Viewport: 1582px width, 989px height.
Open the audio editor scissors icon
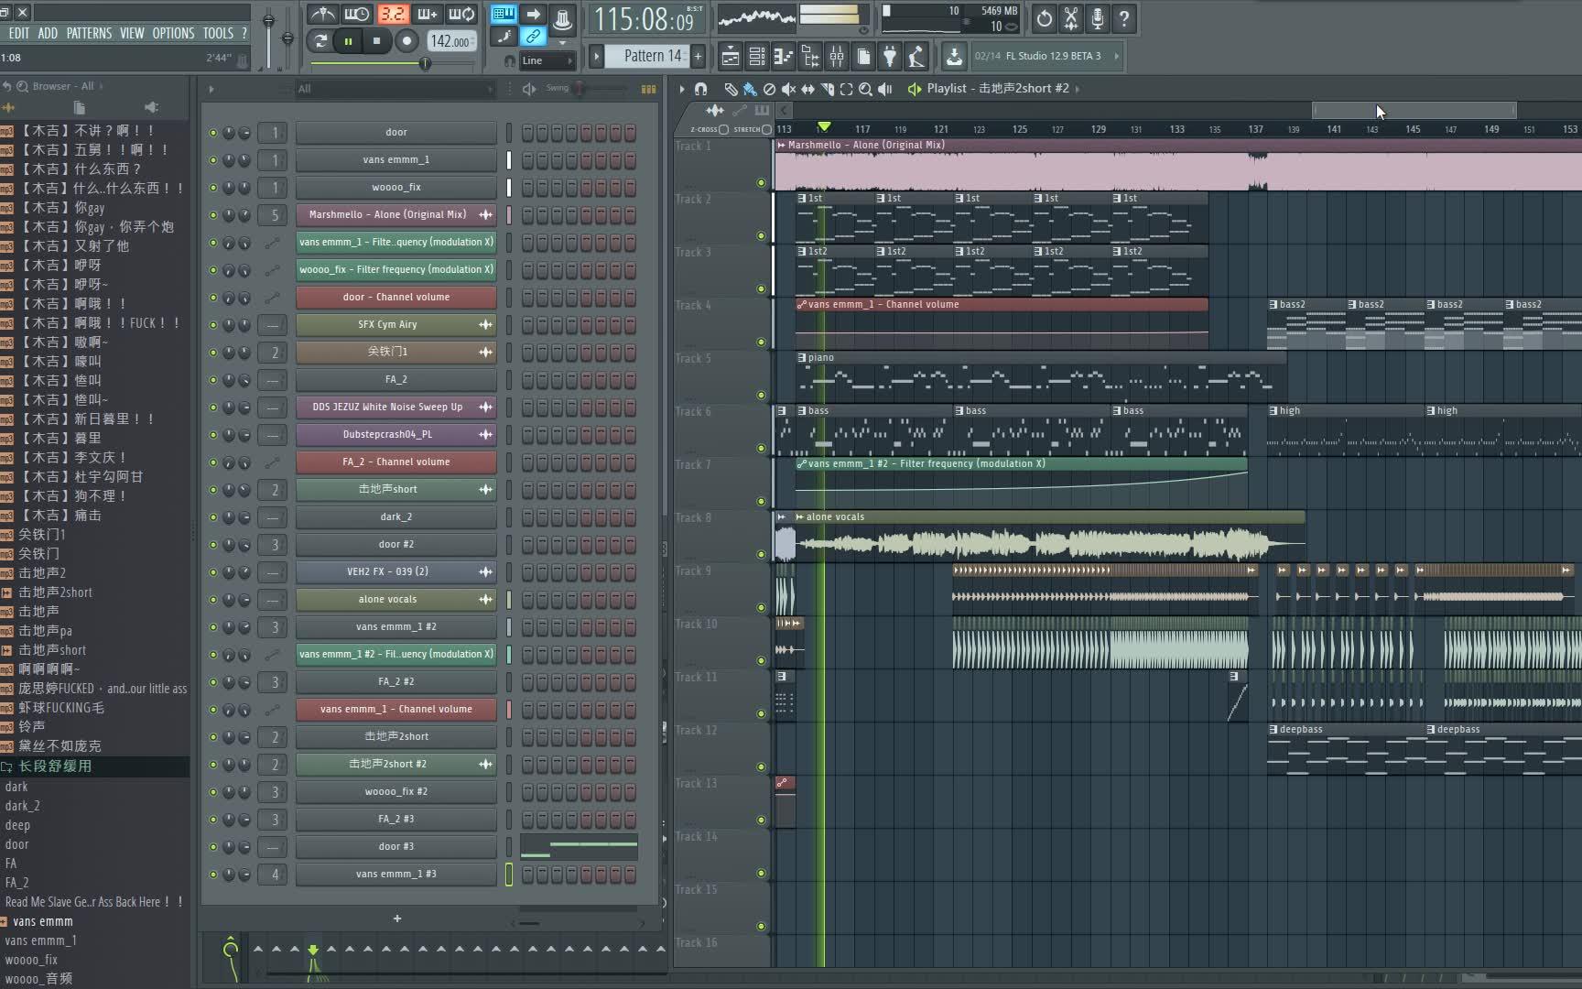(1070, 17)
